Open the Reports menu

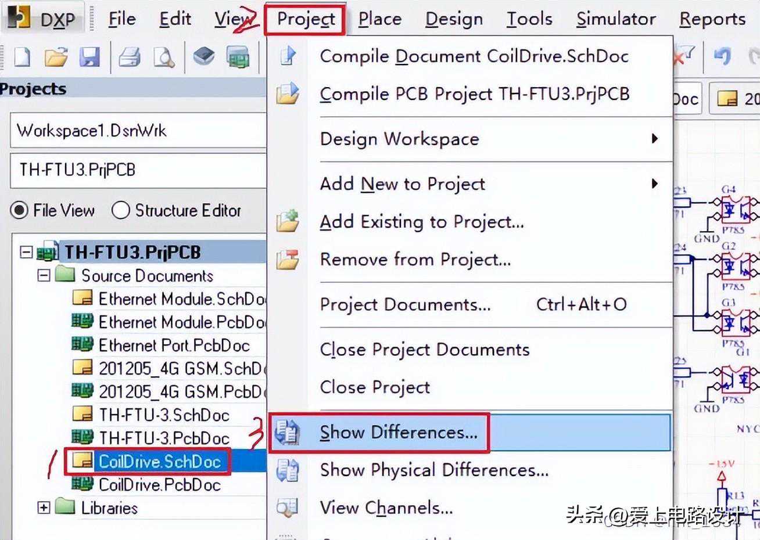click(712, 19)
